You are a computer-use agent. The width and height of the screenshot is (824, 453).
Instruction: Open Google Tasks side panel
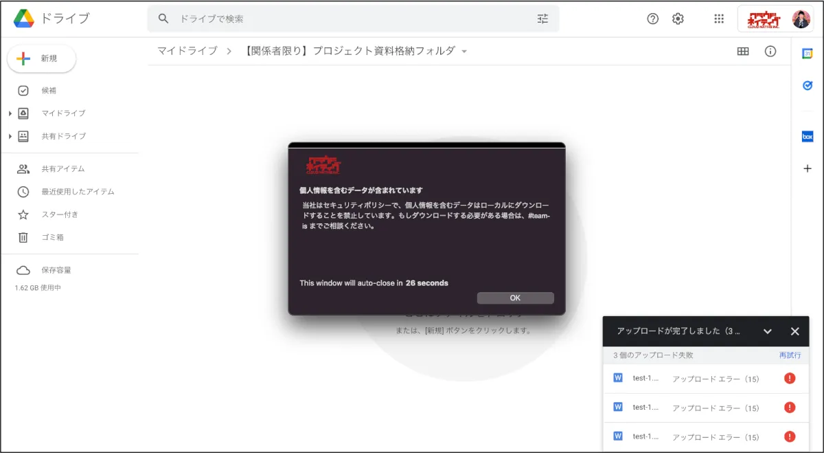[808, 86]
